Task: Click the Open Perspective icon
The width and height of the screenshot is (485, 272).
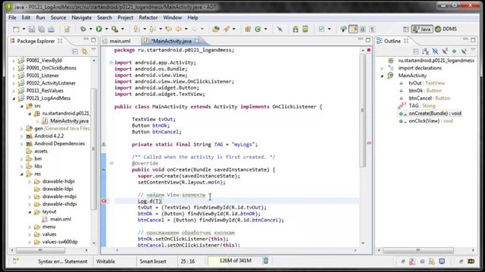Action: (x=406, y=29)
